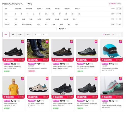127x113 pixels.
Task: Click the 618 badge on the yellow t-shirt
Action: (23, 78)
